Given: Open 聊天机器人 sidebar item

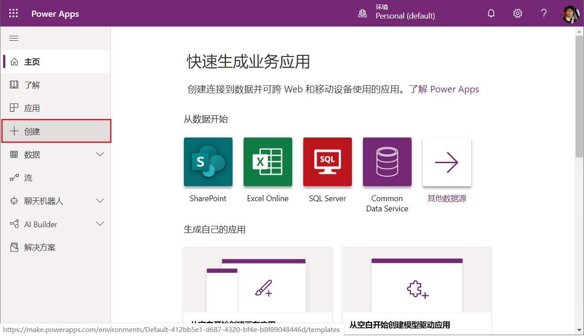Looking at the screenshot, I should click(x=55, y=201).
